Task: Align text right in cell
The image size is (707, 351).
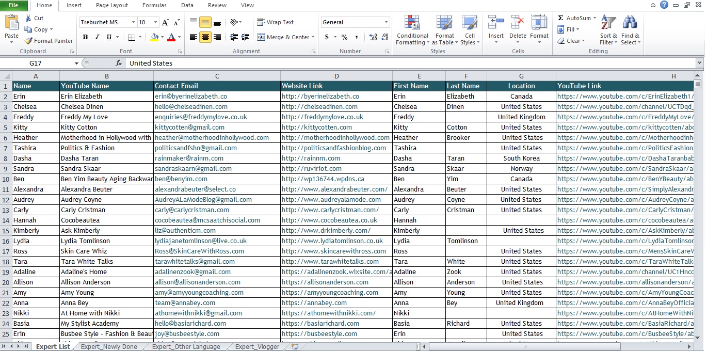Action: [x=217, y=37]
